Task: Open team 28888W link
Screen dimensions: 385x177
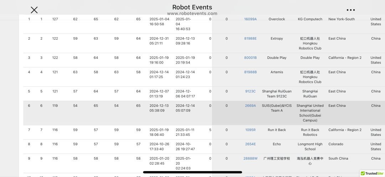Action: (x=250, y=159)
